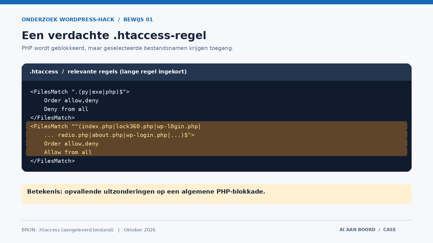Click the breadcrumb text "ONDERZOEK WORDPRESS-HACK / BEWIJS 01"
433x243 pixels.
[x=87, y=20]
